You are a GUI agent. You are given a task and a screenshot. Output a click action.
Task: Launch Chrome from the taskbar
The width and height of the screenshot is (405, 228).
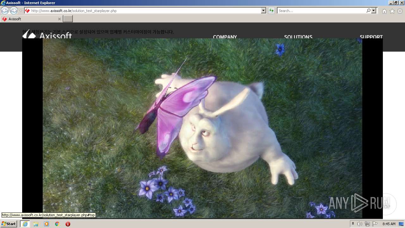(x=57, y=224)
